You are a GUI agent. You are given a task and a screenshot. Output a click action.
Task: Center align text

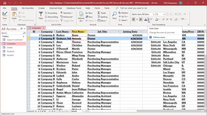(x=167, y=19)
